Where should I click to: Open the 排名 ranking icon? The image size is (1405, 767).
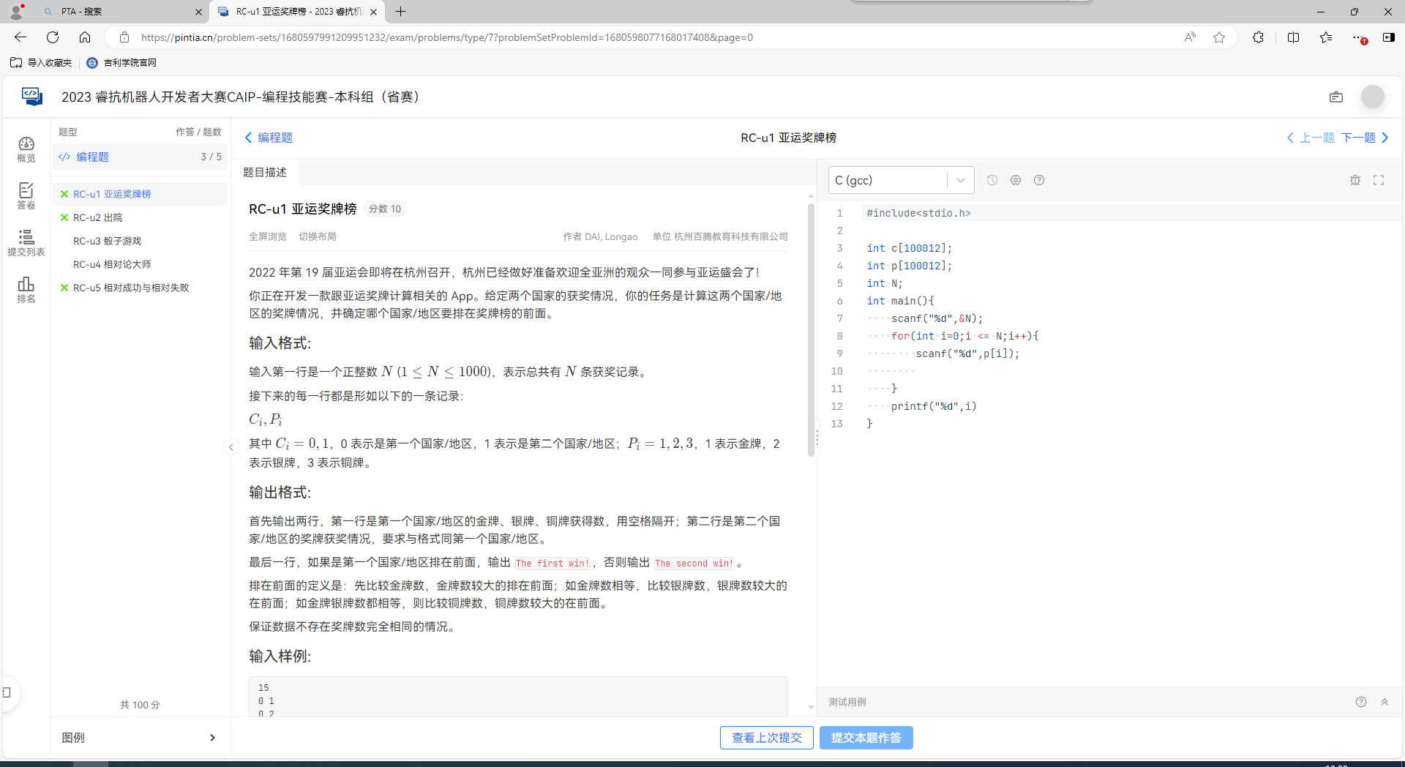tap(26, 290)
